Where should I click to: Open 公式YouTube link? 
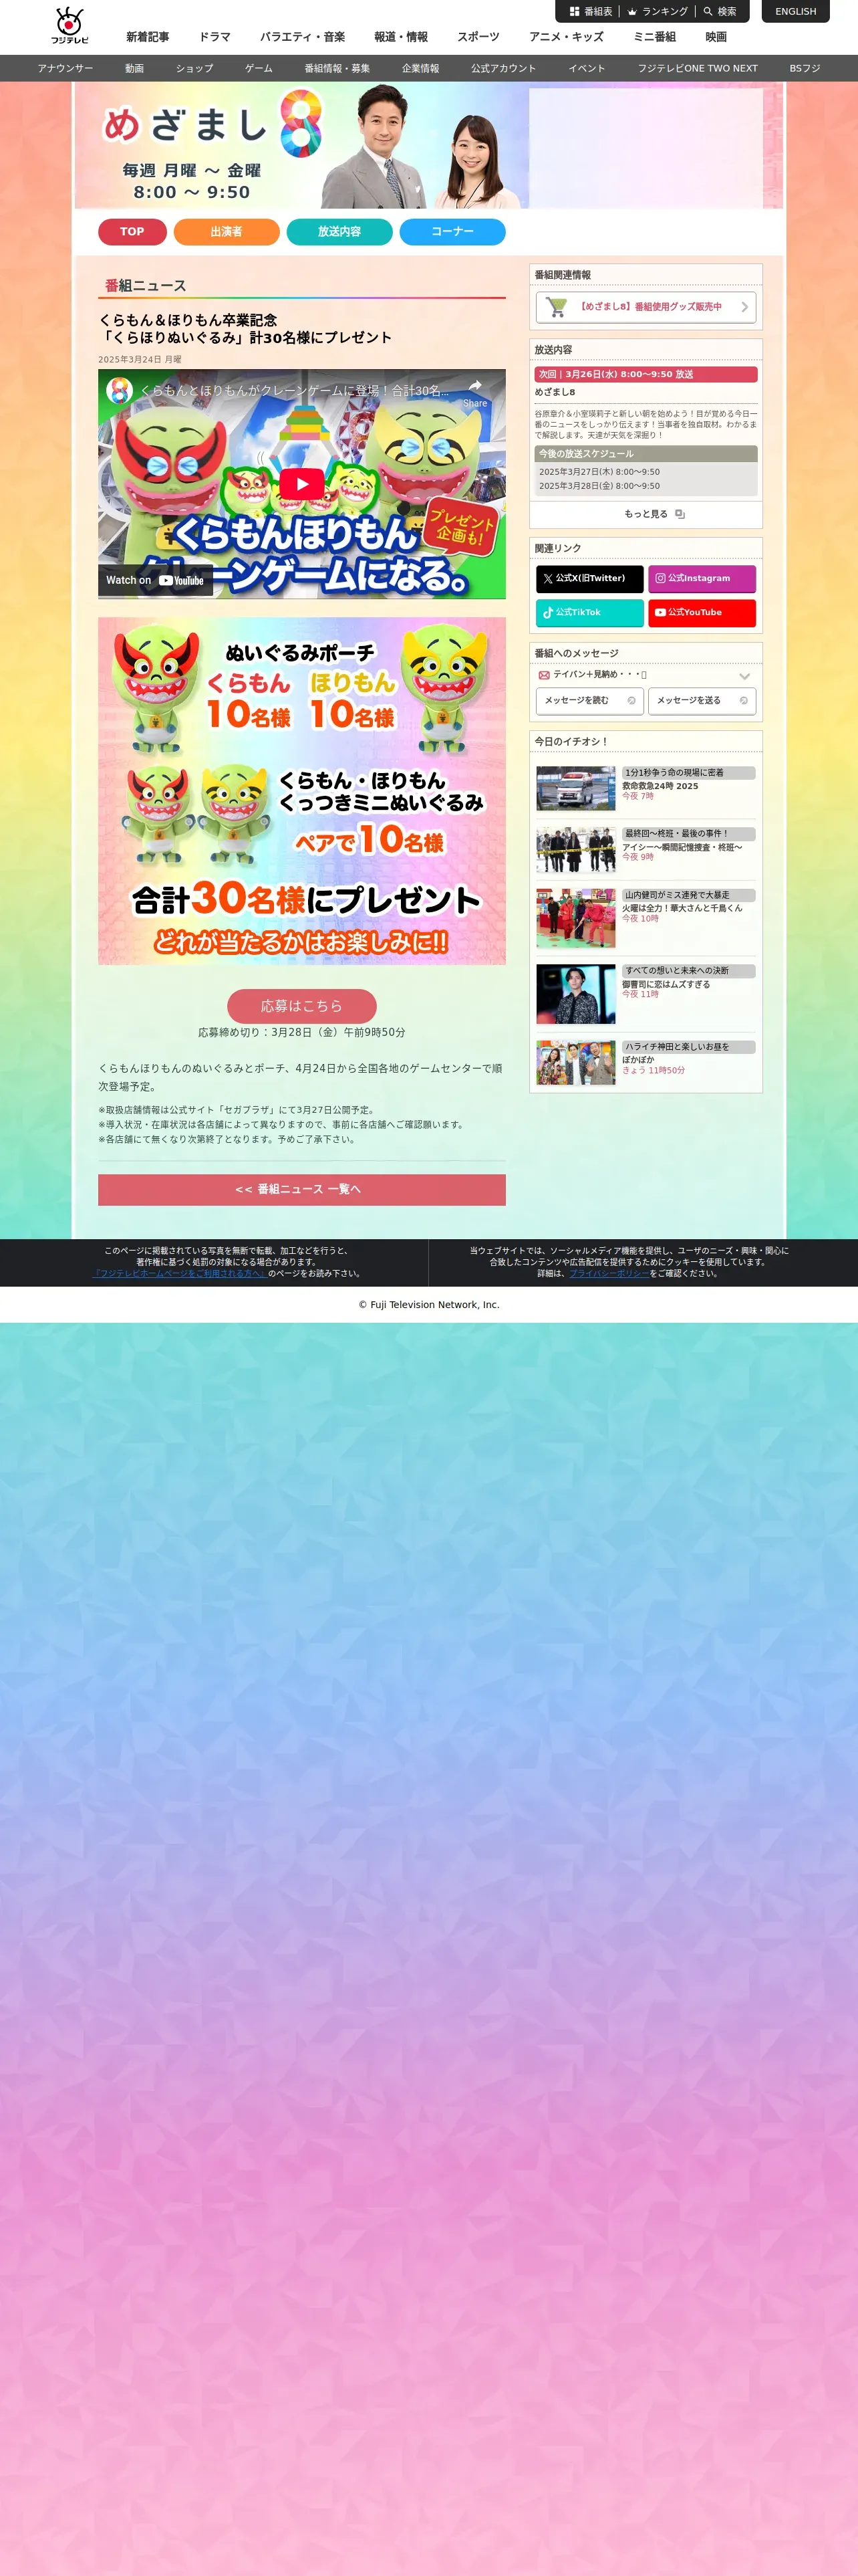(x=702, y=613)
